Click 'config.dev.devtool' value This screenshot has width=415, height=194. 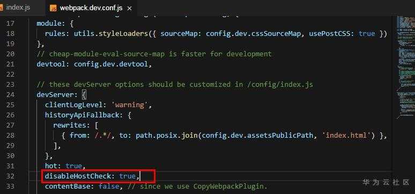click(110, 64)
